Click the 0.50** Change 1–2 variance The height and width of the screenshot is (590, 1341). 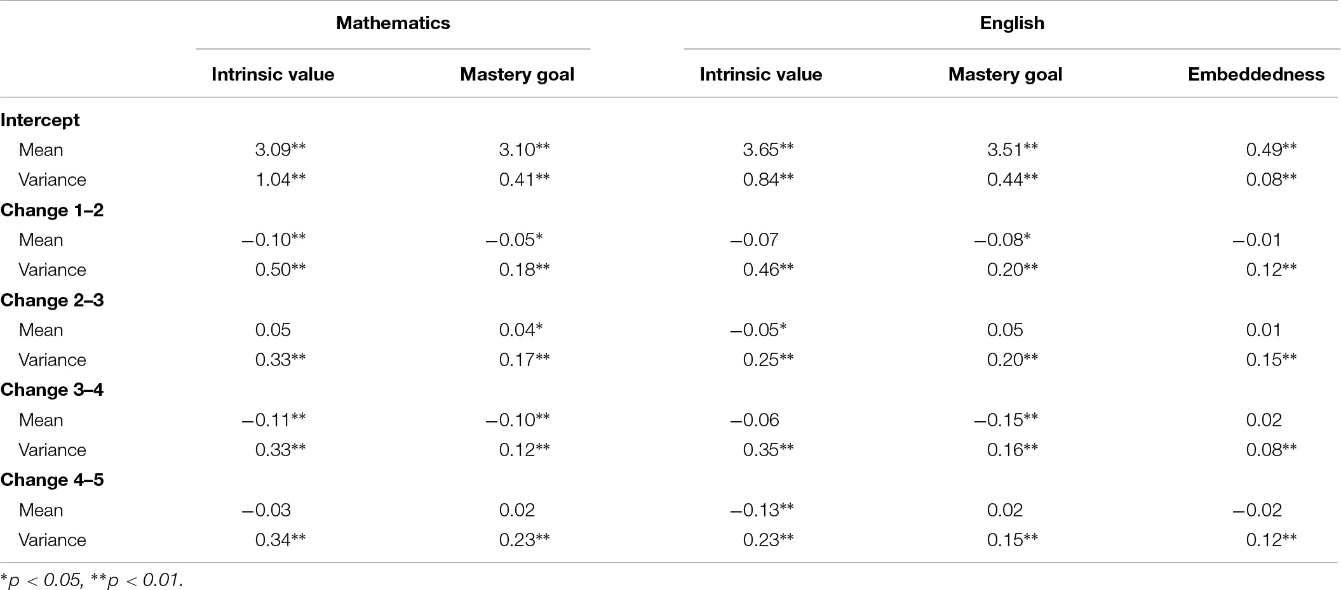click(x=280, y=270)
